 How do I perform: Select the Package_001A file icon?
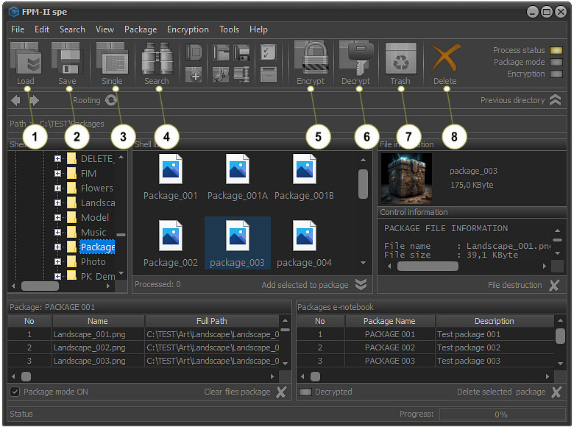tap(237, 169)
